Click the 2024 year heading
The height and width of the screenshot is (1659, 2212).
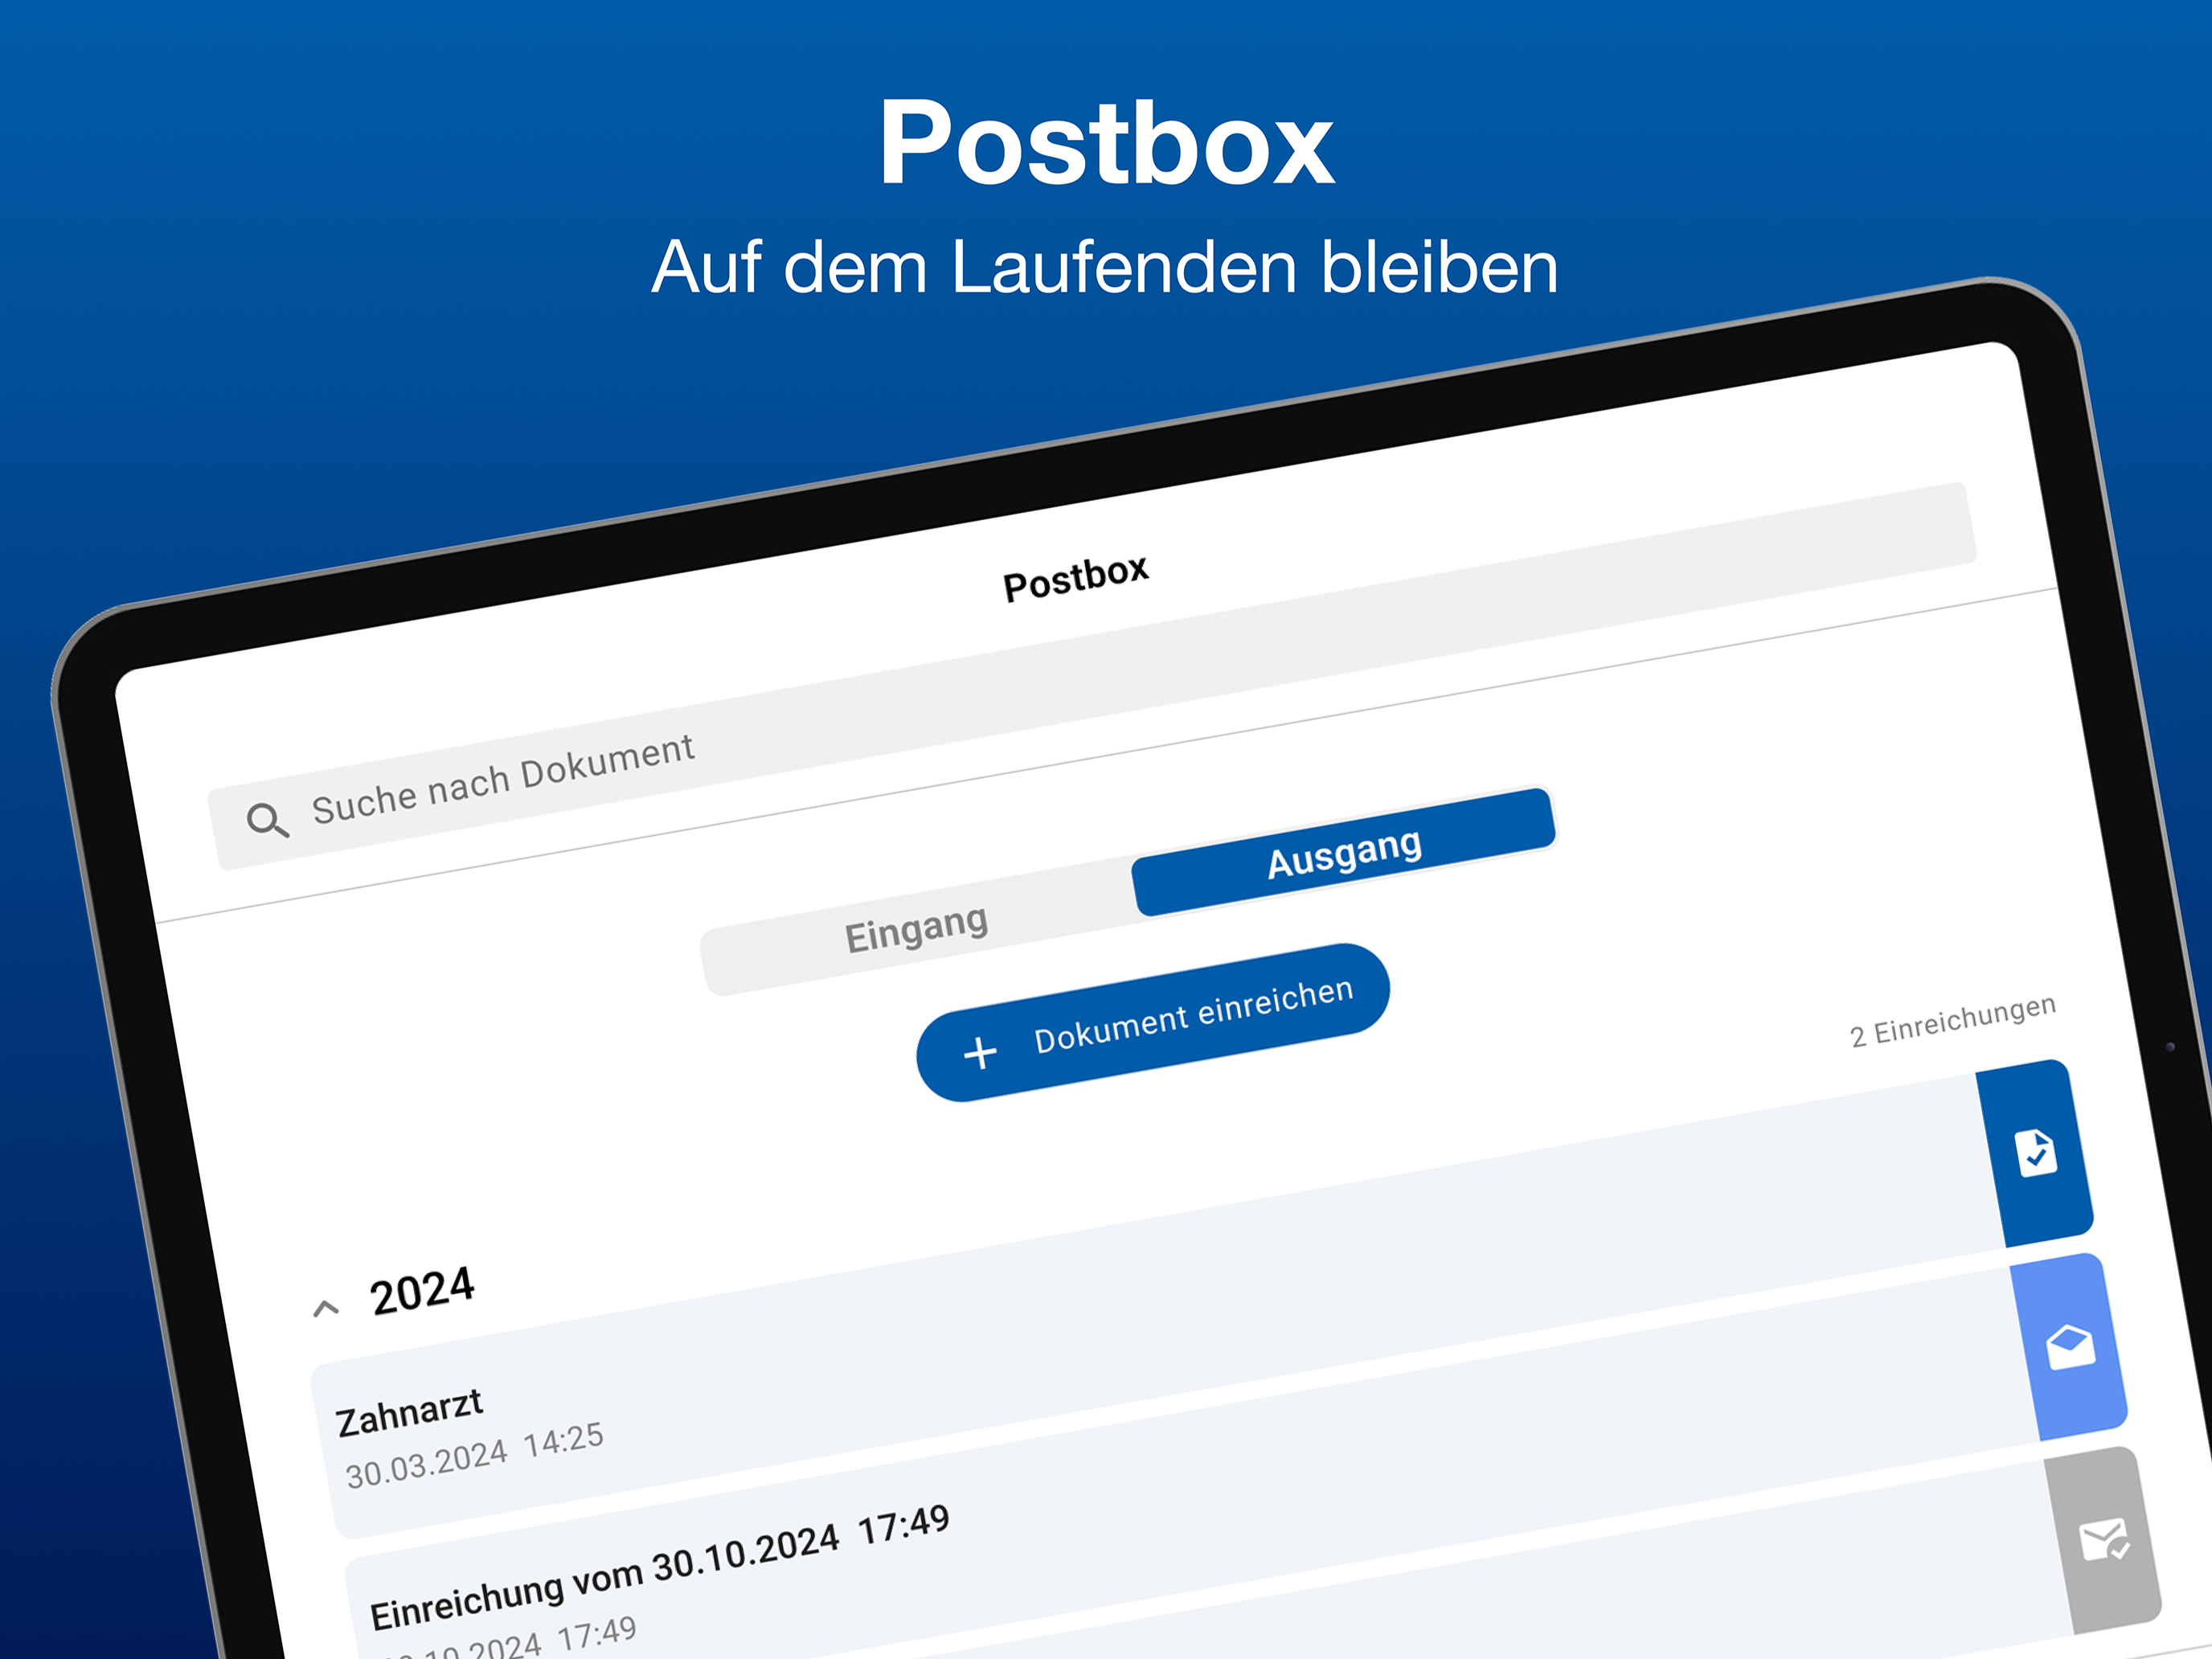(421, 1291)
